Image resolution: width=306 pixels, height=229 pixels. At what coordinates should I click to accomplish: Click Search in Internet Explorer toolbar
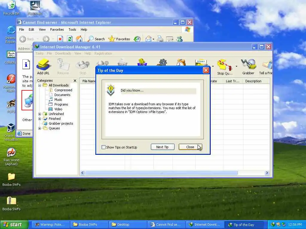[x=96, y=39]
